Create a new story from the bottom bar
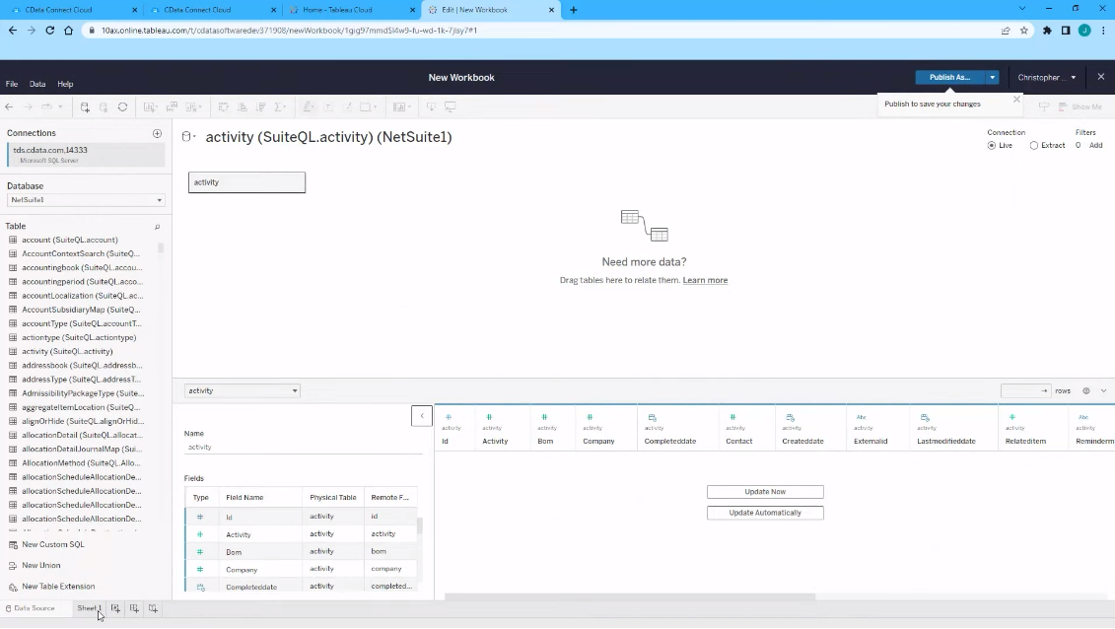The width and height of the screenshot is (1115, 629). pyautogui.click(x=154, y=608)
